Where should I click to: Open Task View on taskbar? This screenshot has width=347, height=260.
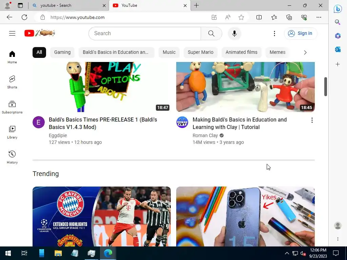click(x=24, y=253)
